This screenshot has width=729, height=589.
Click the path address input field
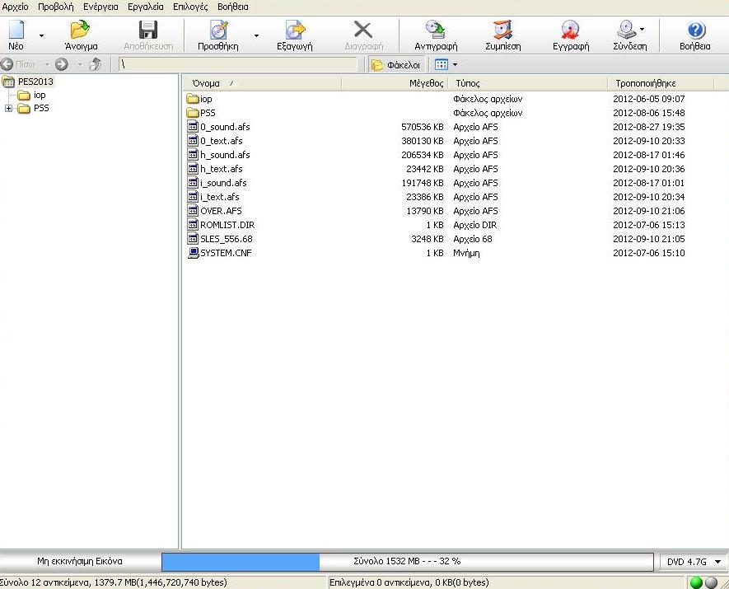pos(239,64)
